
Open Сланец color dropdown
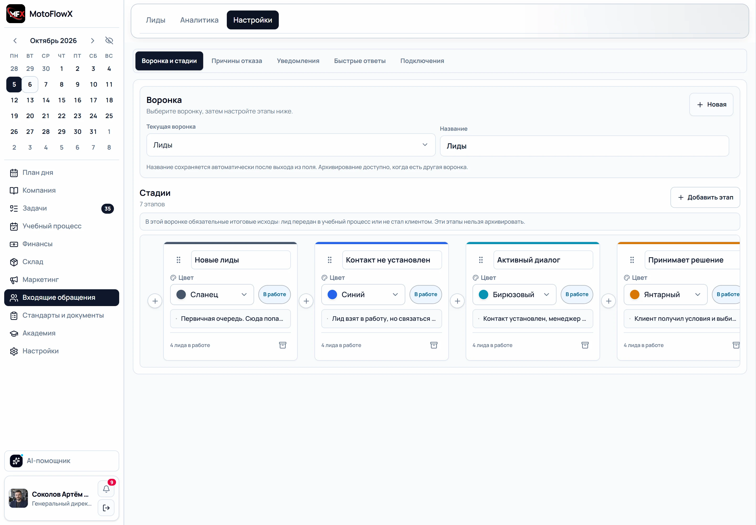pyautogui.click(x=212, y=295)
